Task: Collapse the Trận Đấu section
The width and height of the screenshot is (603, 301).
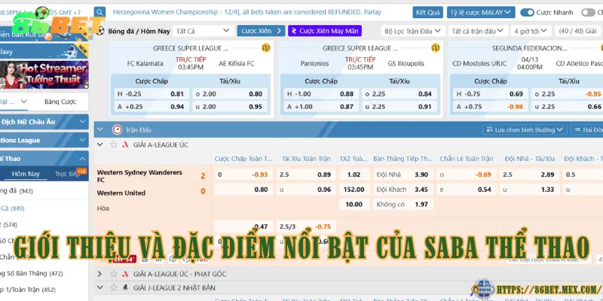Action: click(100, 129)
